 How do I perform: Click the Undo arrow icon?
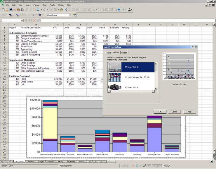point(38,10)
